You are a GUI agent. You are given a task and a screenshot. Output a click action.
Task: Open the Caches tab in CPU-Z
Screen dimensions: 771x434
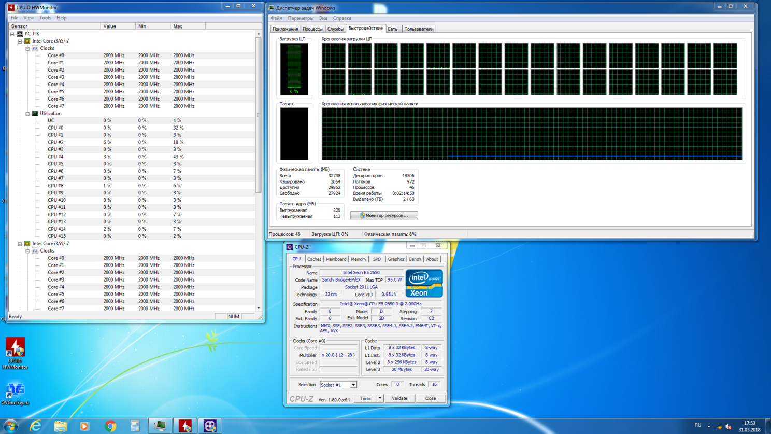coord(314,259)
